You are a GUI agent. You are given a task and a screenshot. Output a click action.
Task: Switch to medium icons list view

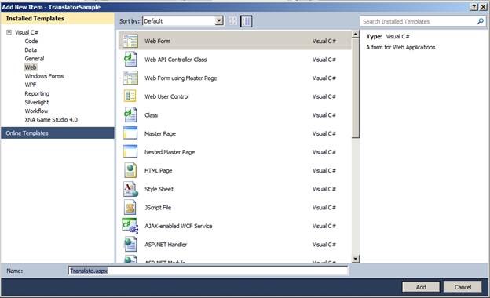[247, 21]
